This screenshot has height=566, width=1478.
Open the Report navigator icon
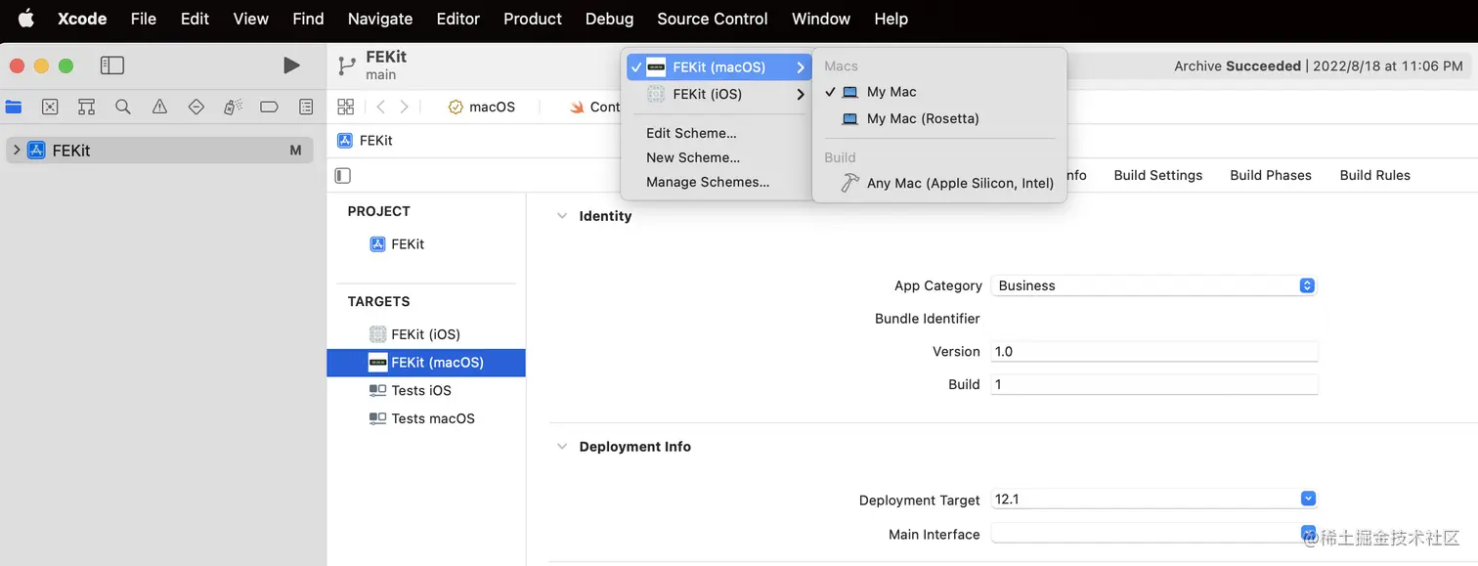point(306,107)
